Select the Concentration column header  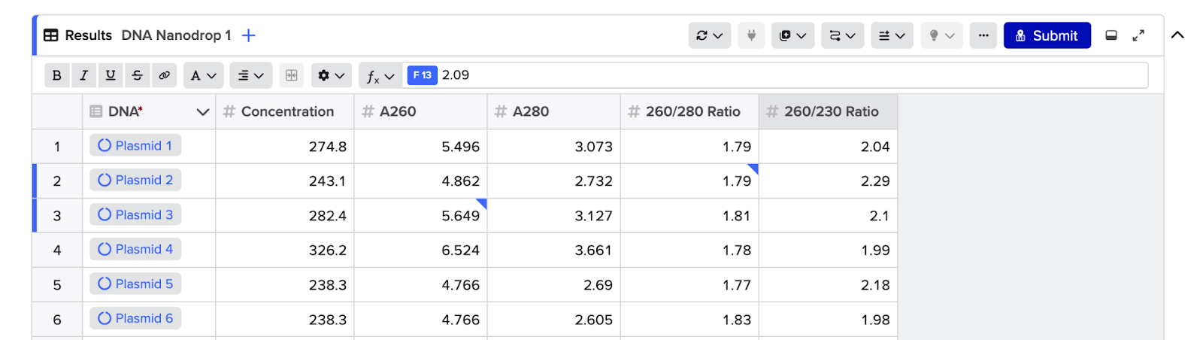pyautogui.click(x=285, y=111)
